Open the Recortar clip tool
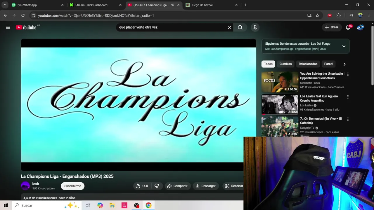This screenshot has width=374, height=210. [x=233, y=186]
